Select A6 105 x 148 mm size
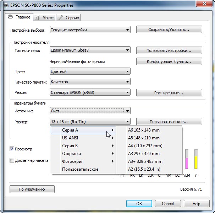This screenshot has width=215, height=213. (149, 130)
